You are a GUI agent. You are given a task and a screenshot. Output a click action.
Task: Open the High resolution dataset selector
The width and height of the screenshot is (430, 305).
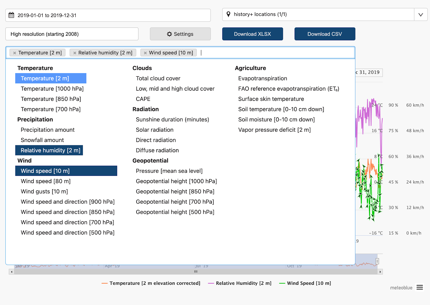click(x=72, y=34)
